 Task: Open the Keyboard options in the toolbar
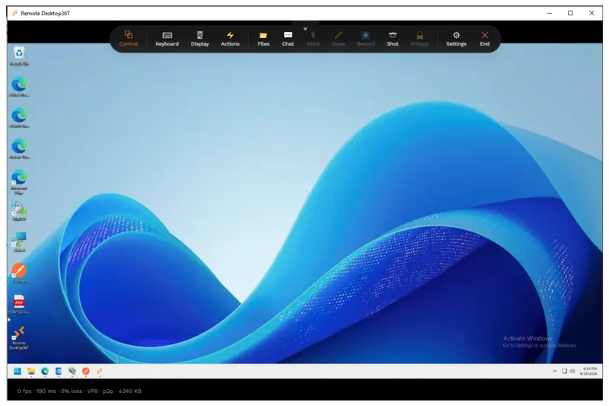coord(167,39)
